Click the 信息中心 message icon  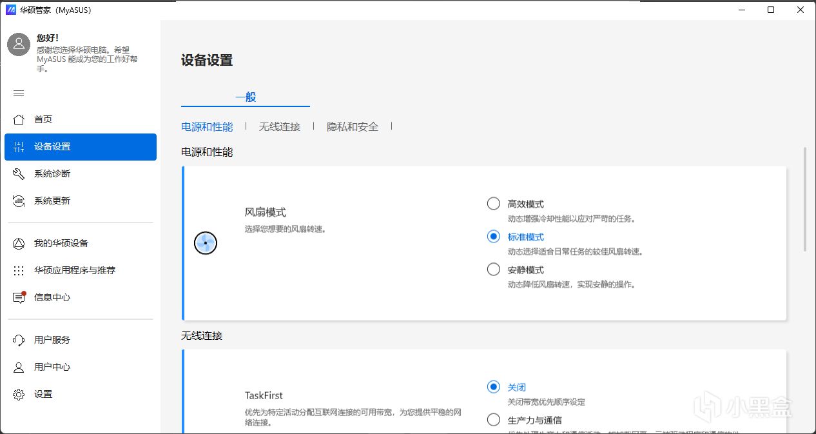coord(19,297)
